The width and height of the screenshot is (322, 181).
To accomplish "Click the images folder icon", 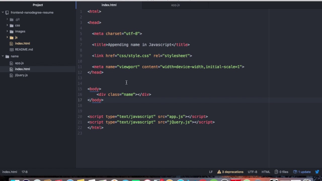I will (x=11, y=31).
